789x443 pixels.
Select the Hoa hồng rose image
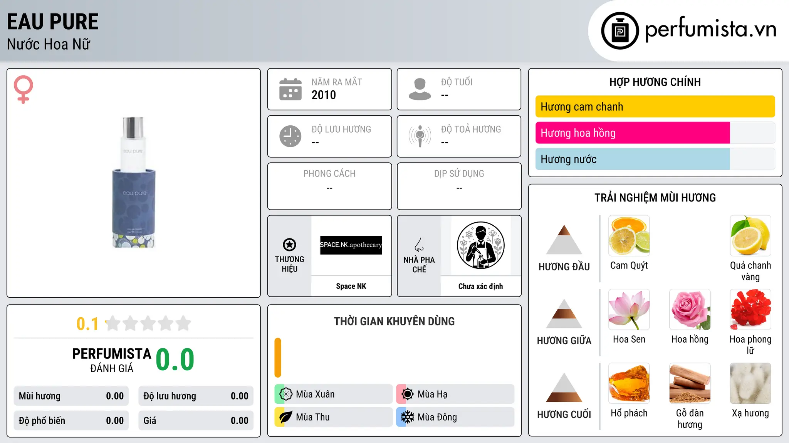click(x=690, y=310)
